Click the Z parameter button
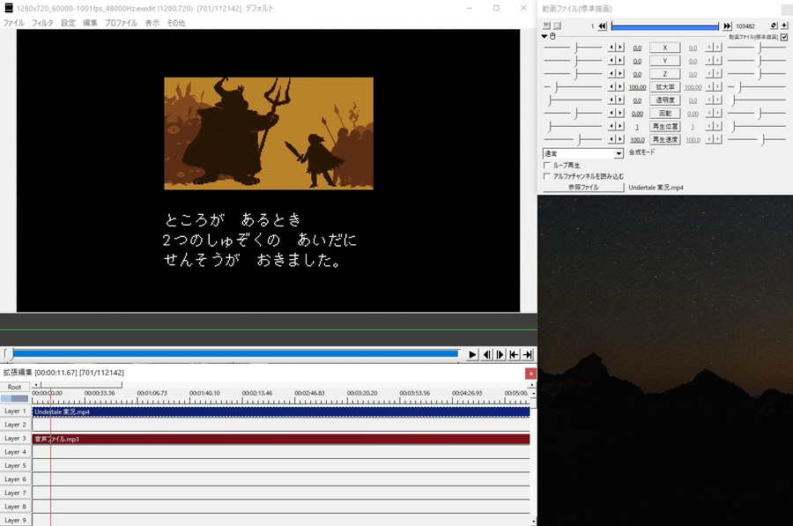 pos(665,74)
